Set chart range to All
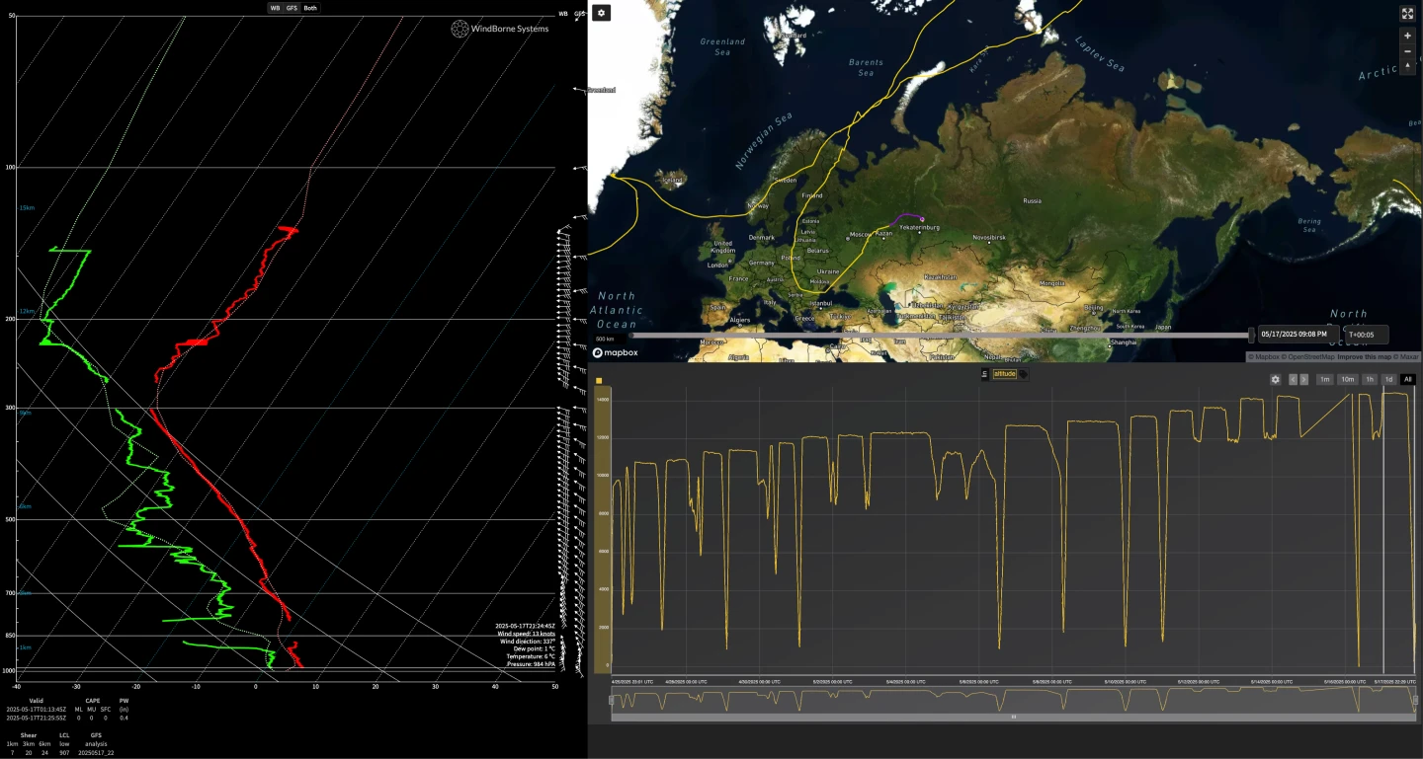The height and width of the screenshot is (759, 1423). pyautogui.click(x=1408, y=379)
